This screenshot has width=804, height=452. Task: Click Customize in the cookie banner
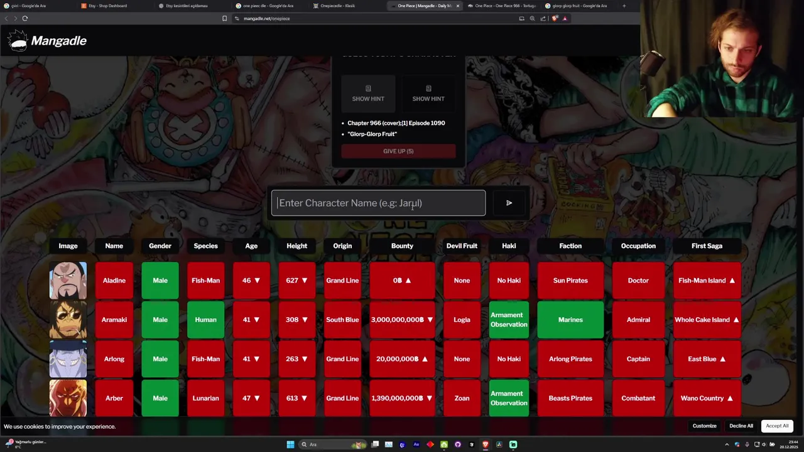point(704,426)
